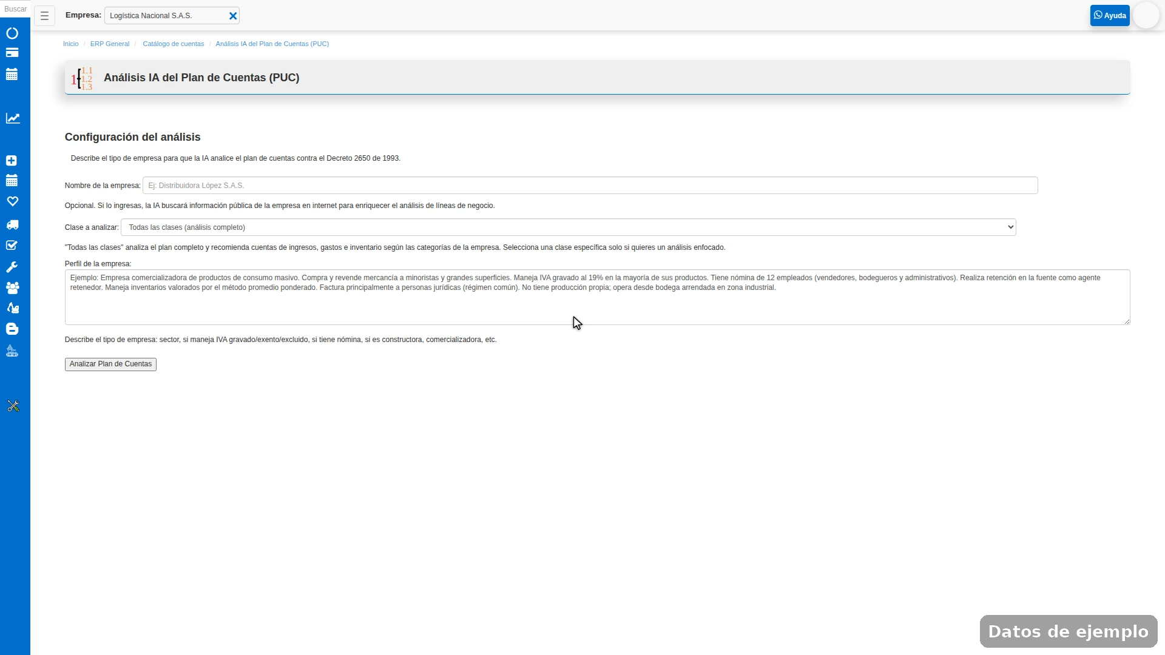Open the credit card sidebar icon
1165x655 pixels.
12,53
